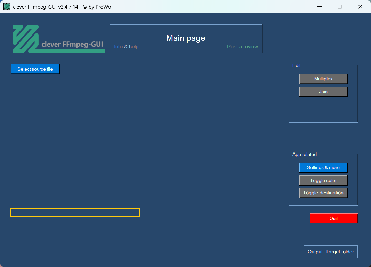371x267 pixels.
Task: Close the window with the X button
Action: [x=360, y=7]
